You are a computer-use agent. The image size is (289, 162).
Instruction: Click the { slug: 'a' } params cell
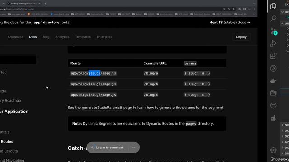(x=197, y=73)
